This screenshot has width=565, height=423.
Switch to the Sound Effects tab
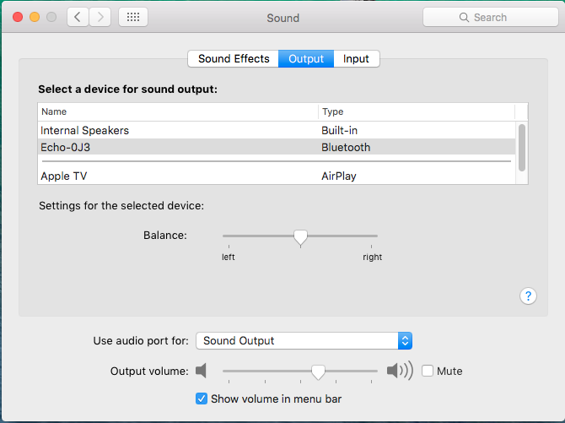coord(234,59)
